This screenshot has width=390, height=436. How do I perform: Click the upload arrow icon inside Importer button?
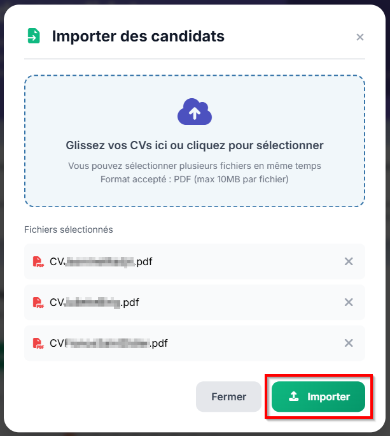(x=293, y=396)
